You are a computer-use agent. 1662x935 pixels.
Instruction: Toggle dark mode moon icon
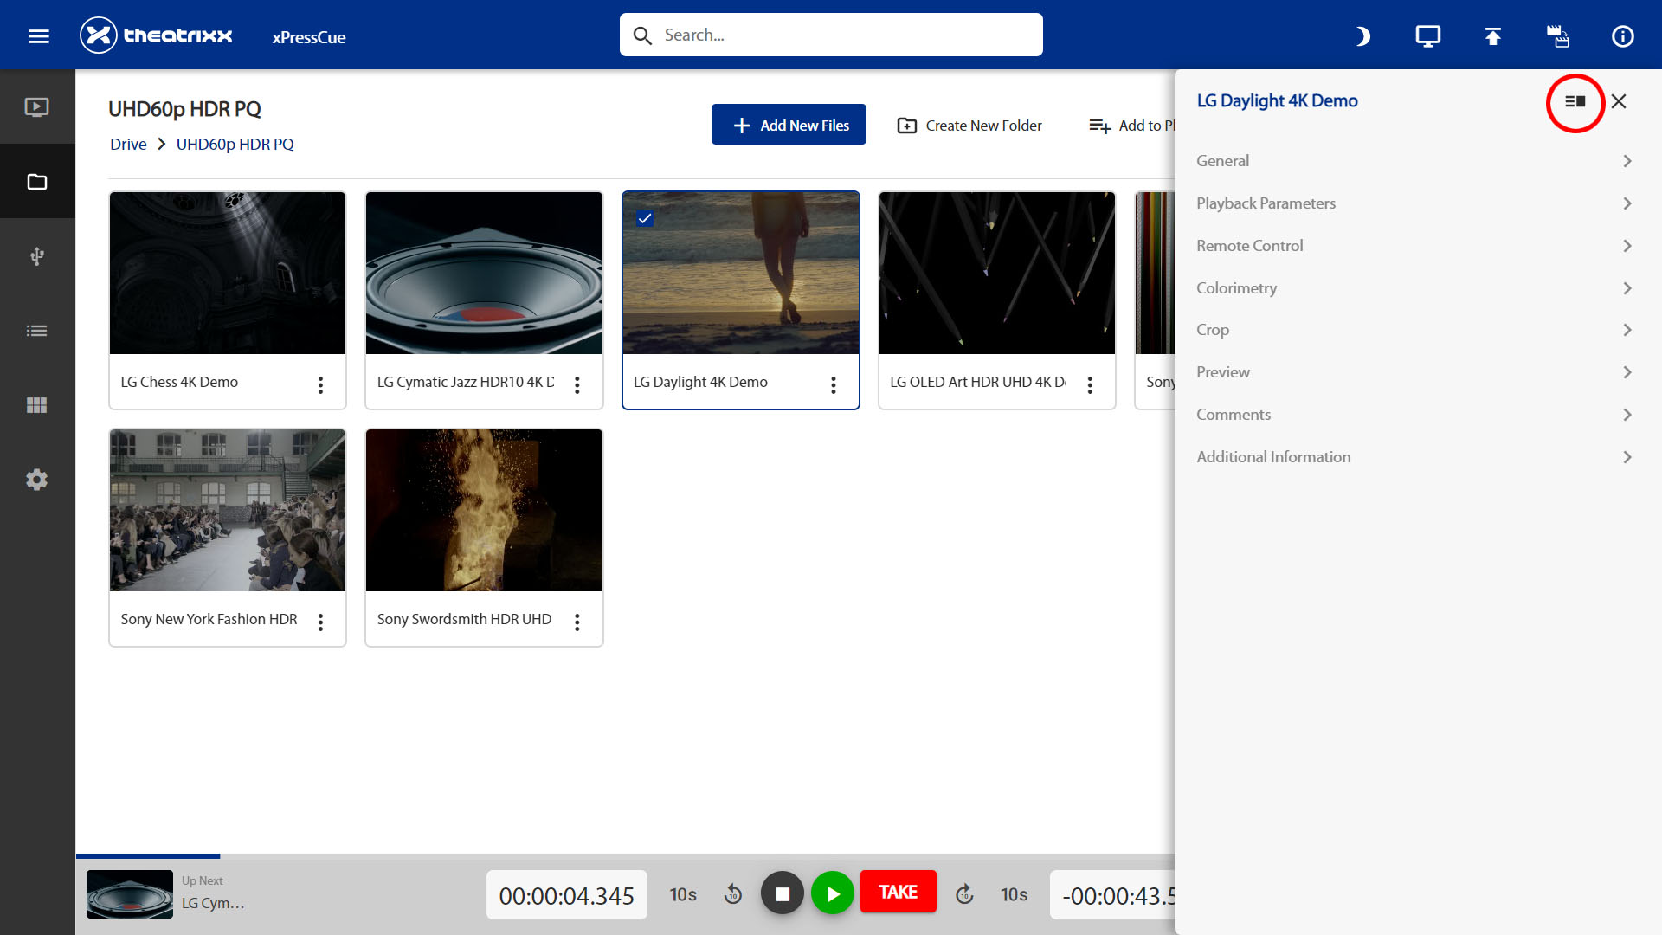click(x=1363, y=35)
